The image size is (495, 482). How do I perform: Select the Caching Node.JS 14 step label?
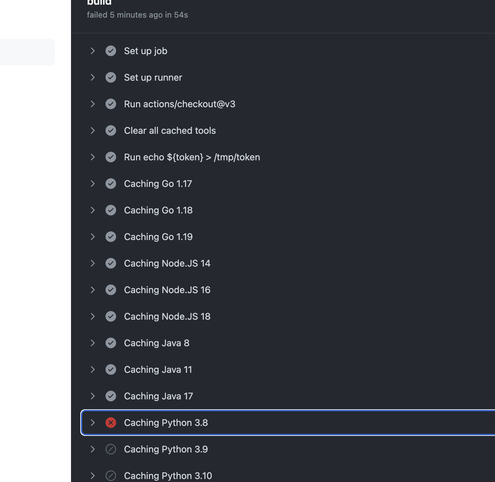[x=167, y=263]
